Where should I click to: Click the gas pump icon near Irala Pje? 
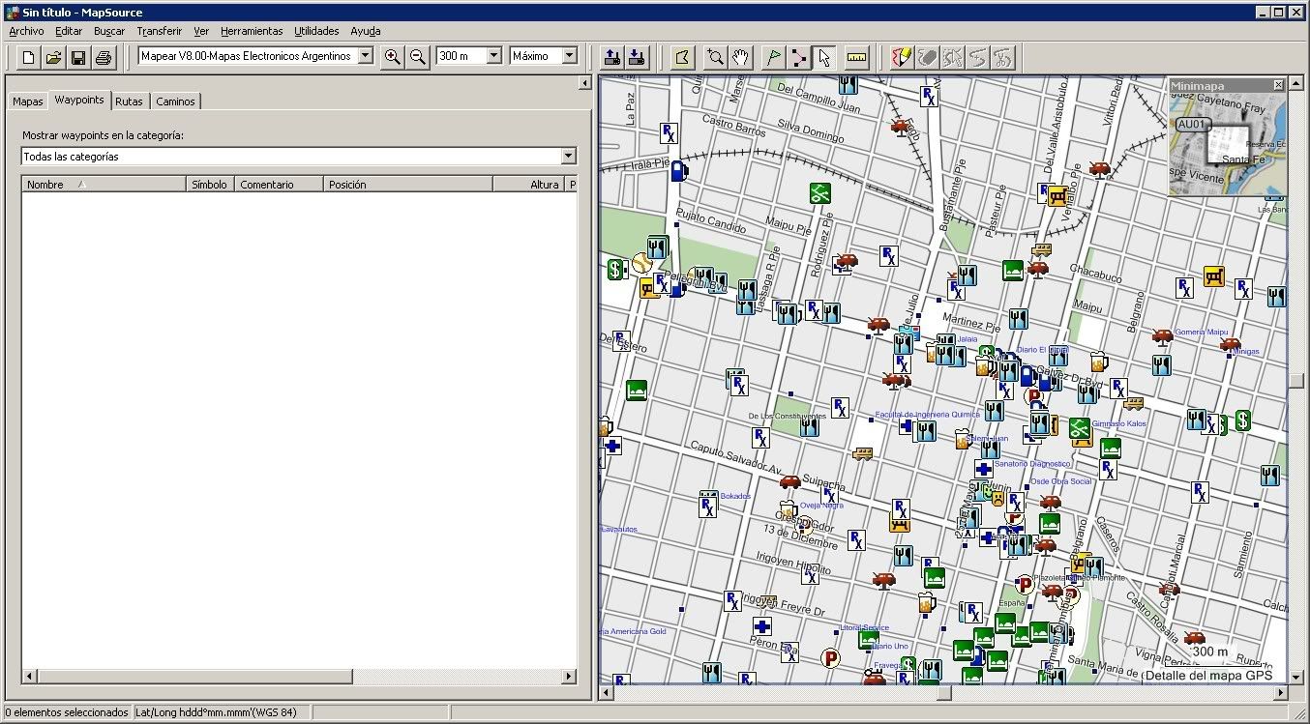[x=679, y=171]
